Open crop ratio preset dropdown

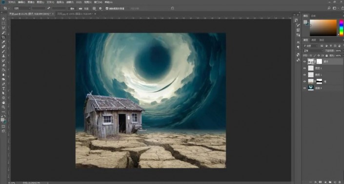(22, 8)
